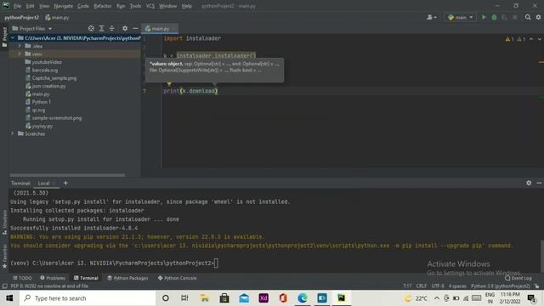Open the VCS menu

[x=150, y=6]
